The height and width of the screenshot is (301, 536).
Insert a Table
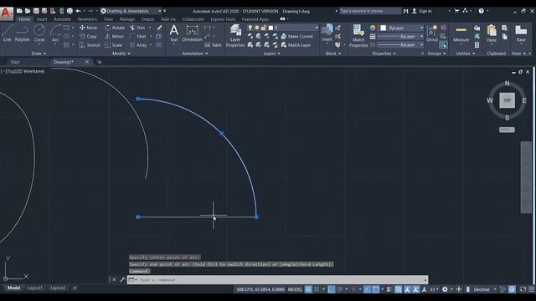click(x=213, y=45)
